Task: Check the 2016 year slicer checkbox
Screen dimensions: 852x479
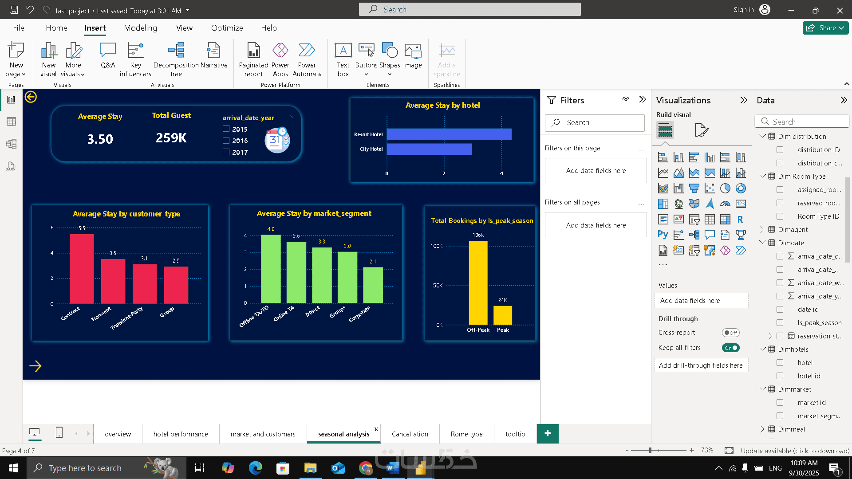Action: (x=226, y=141)
